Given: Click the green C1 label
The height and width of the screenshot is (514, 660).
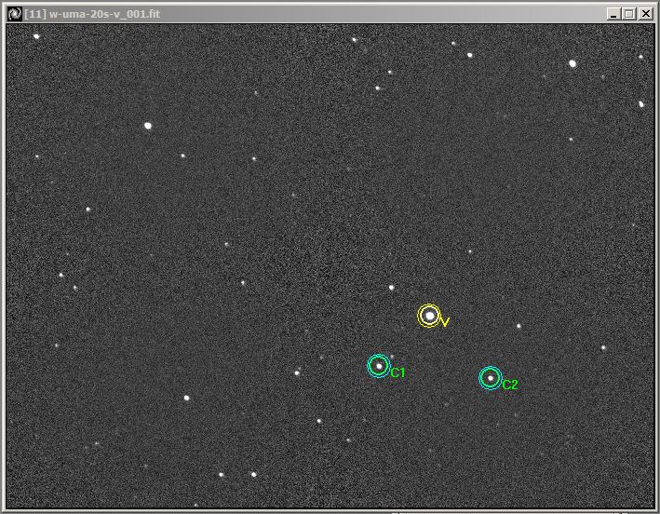Looking at the screenshot, I should click(x=397, y=373).
